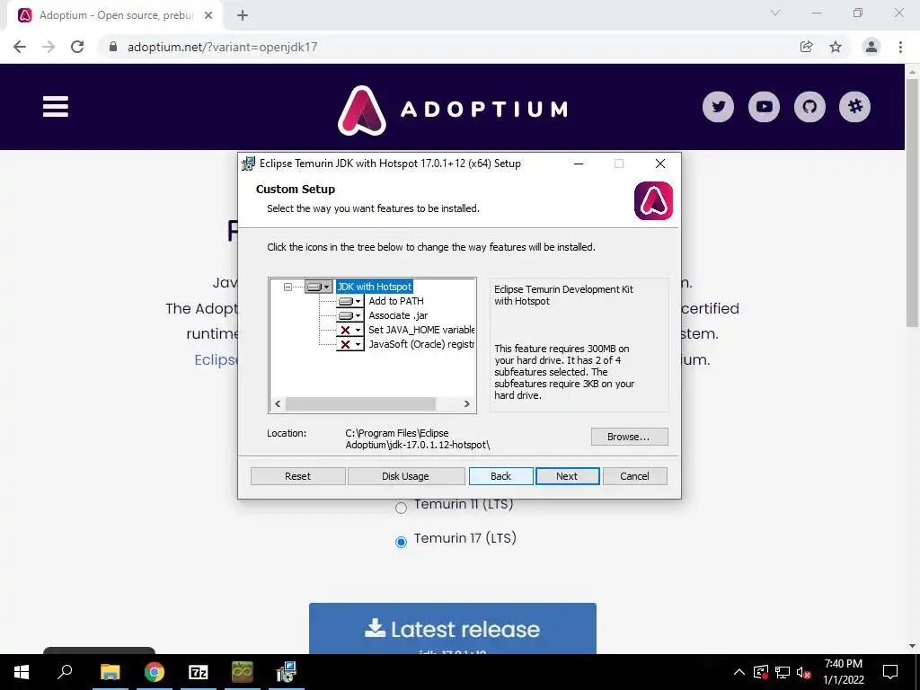This screenshot has height=690, width=920.
Task: Open the security alert tray icon
Action: (760, 672)
